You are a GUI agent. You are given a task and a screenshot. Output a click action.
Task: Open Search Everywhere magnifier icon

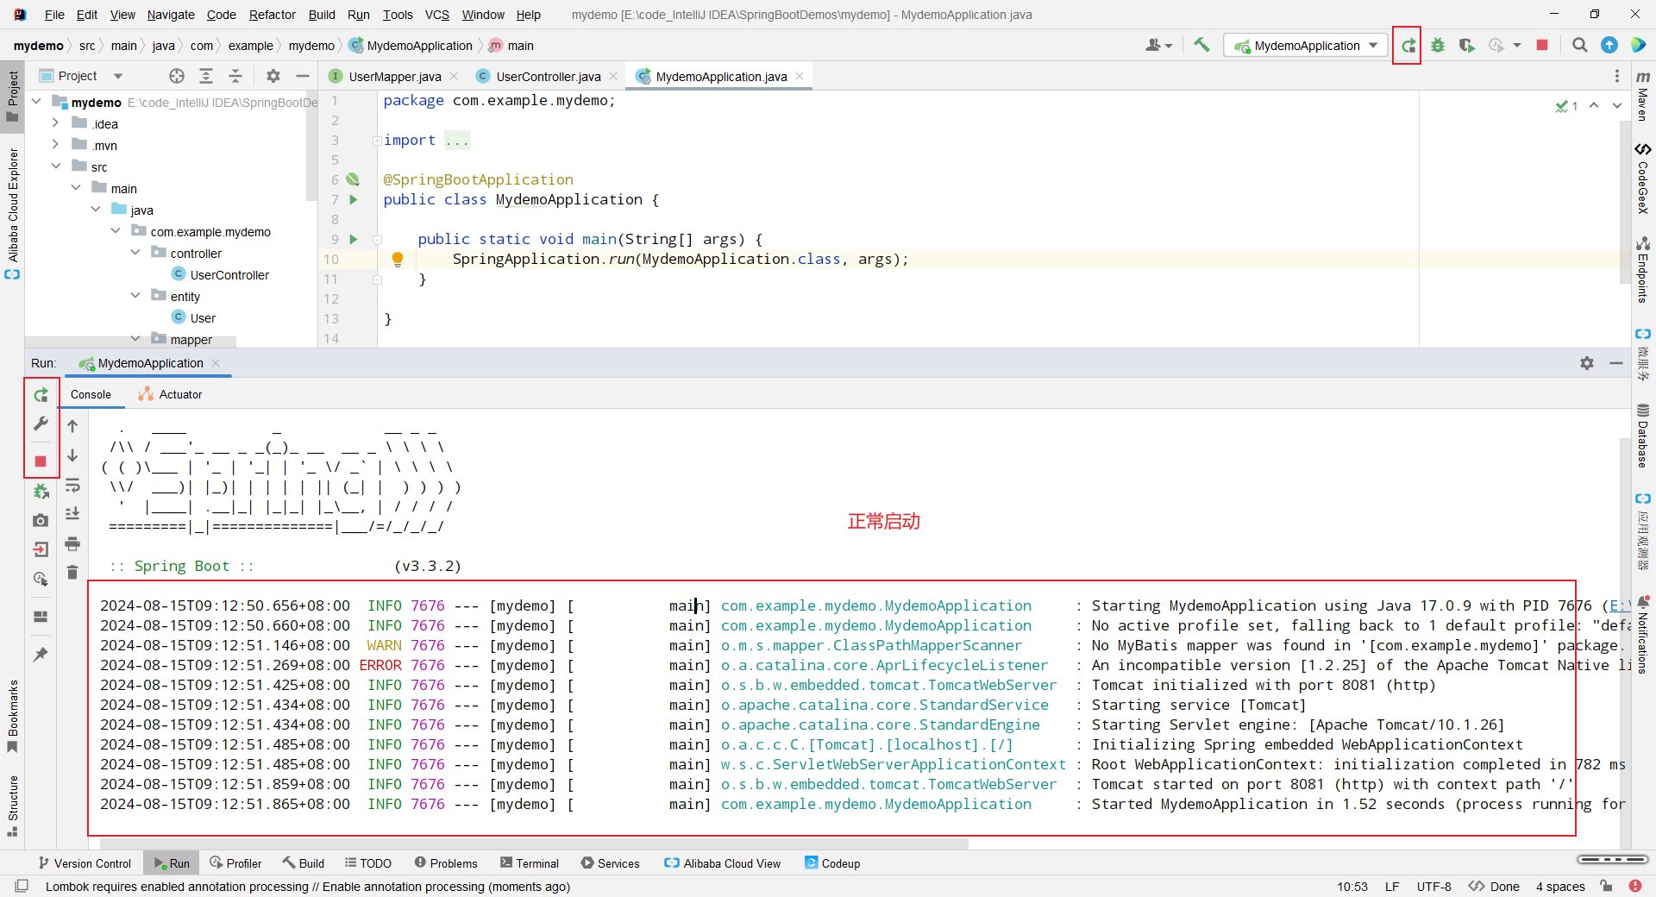1580,46
